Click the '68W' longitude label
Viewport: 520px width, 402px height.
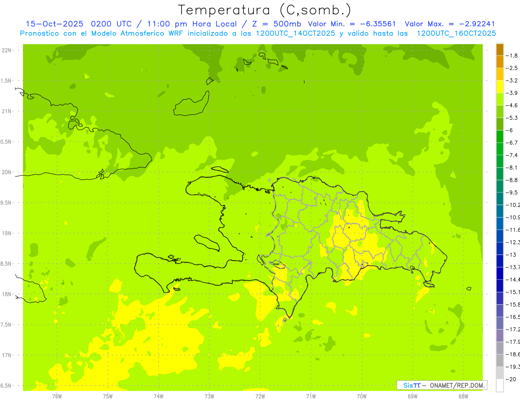click(463, 396)
